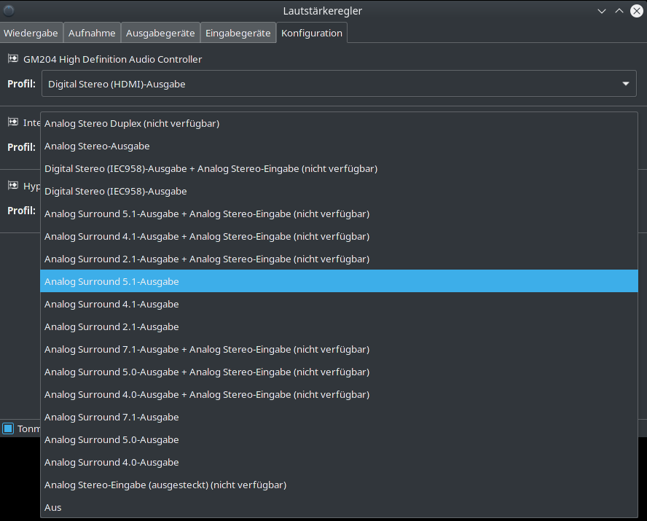Close the Lautstärkeregler window

point(637,11)
